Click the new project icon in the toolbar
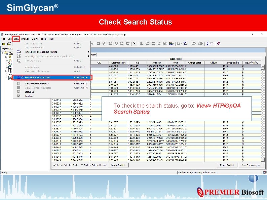 [4, 44]
